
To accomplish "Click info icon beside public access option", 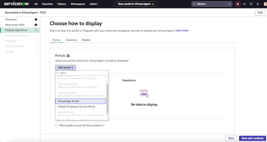I will (104, 126).
